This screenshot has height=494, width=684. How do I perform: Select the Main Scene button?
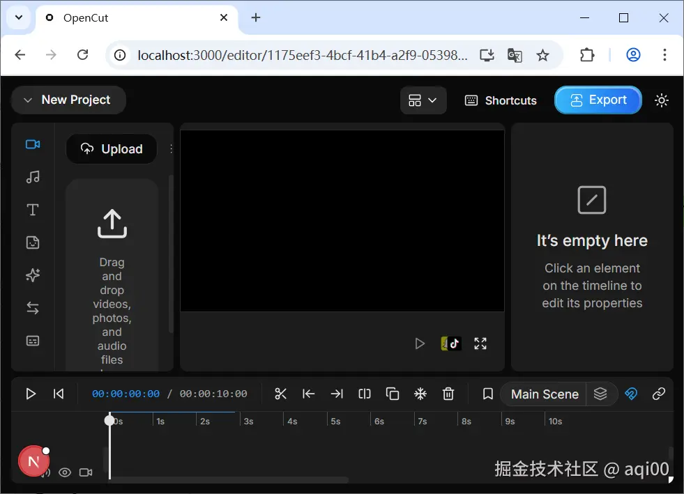pyautogui.click(x=543, y=394)
